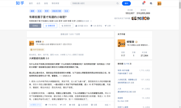The height and width of the screenshot is (108, 181).
Task: Click the badge icon beside answer author name
Action: 43,42
